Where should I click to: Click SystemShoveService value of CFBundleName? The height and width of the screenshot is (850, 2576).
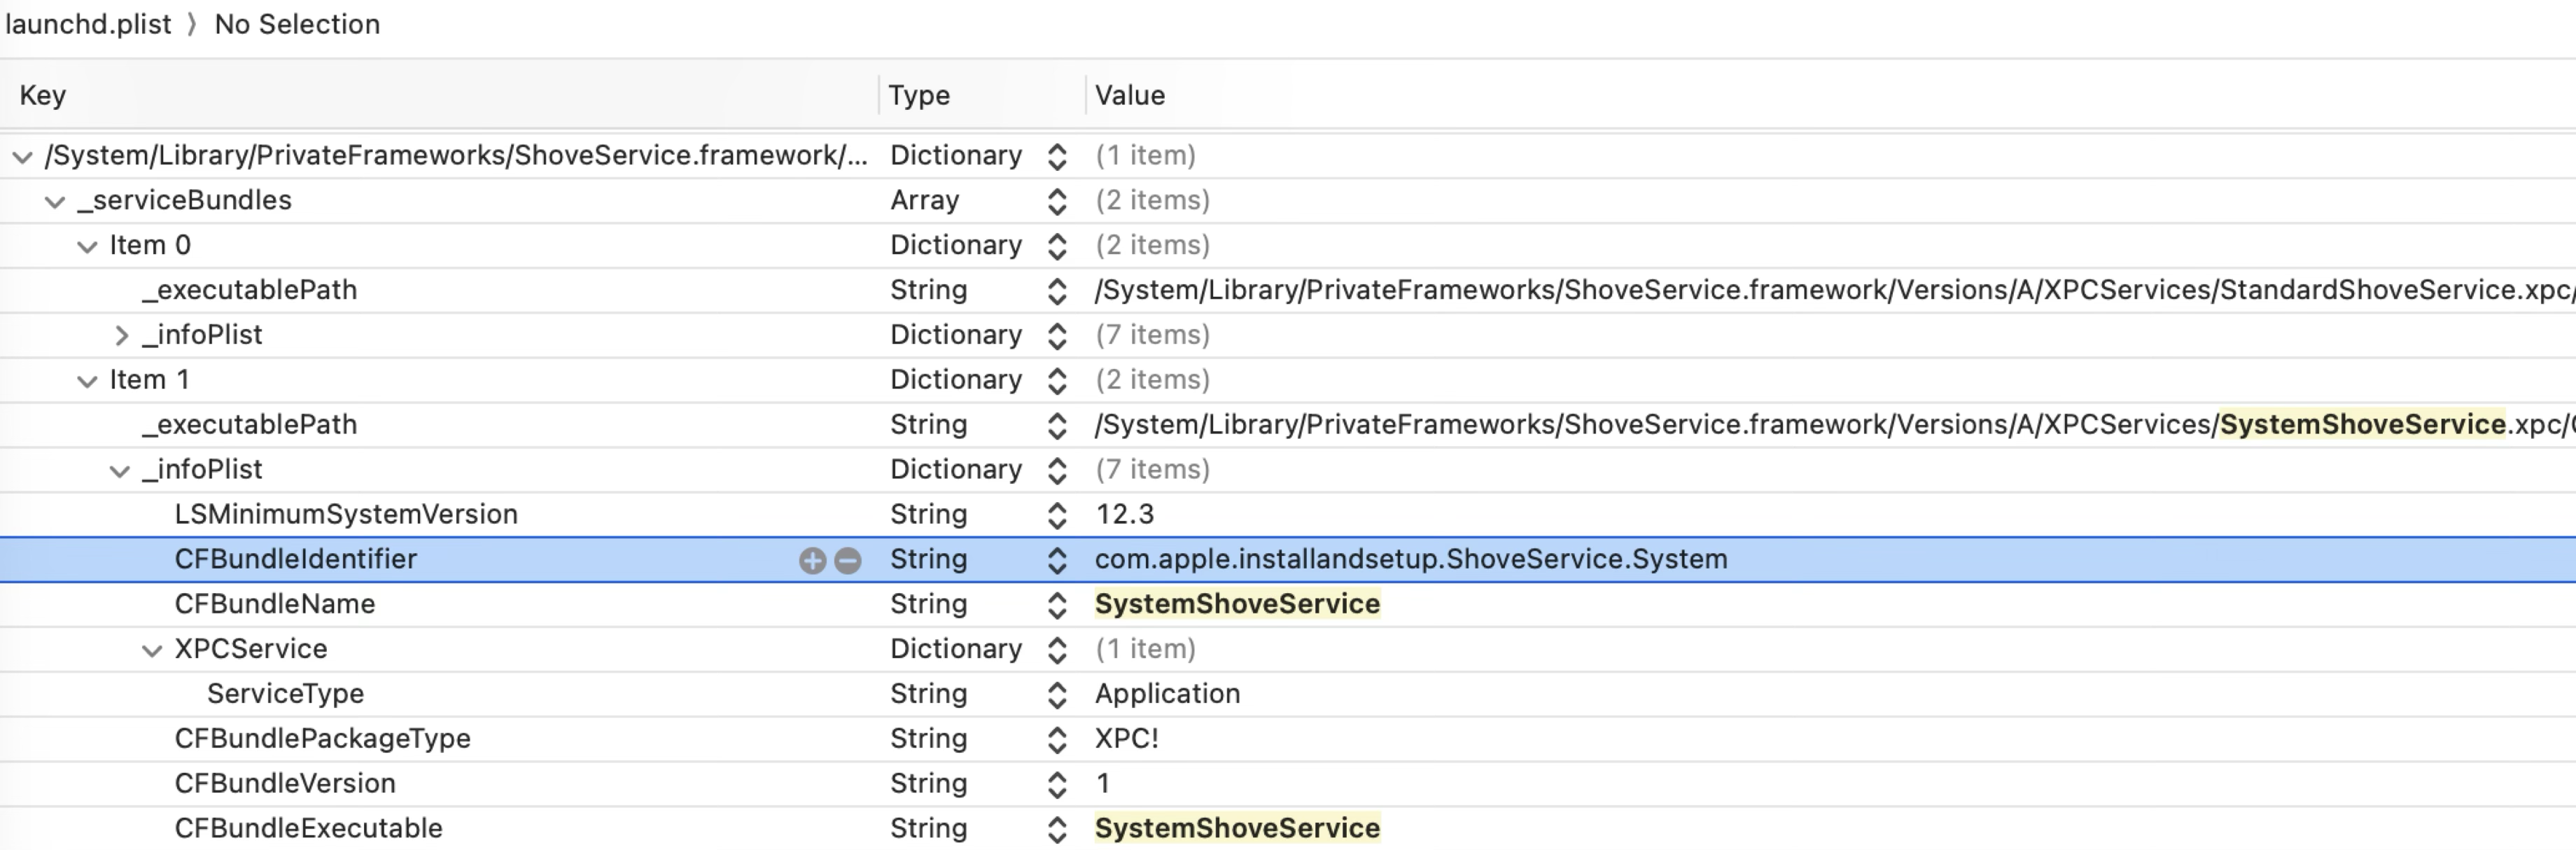(x=1238, y=604)
